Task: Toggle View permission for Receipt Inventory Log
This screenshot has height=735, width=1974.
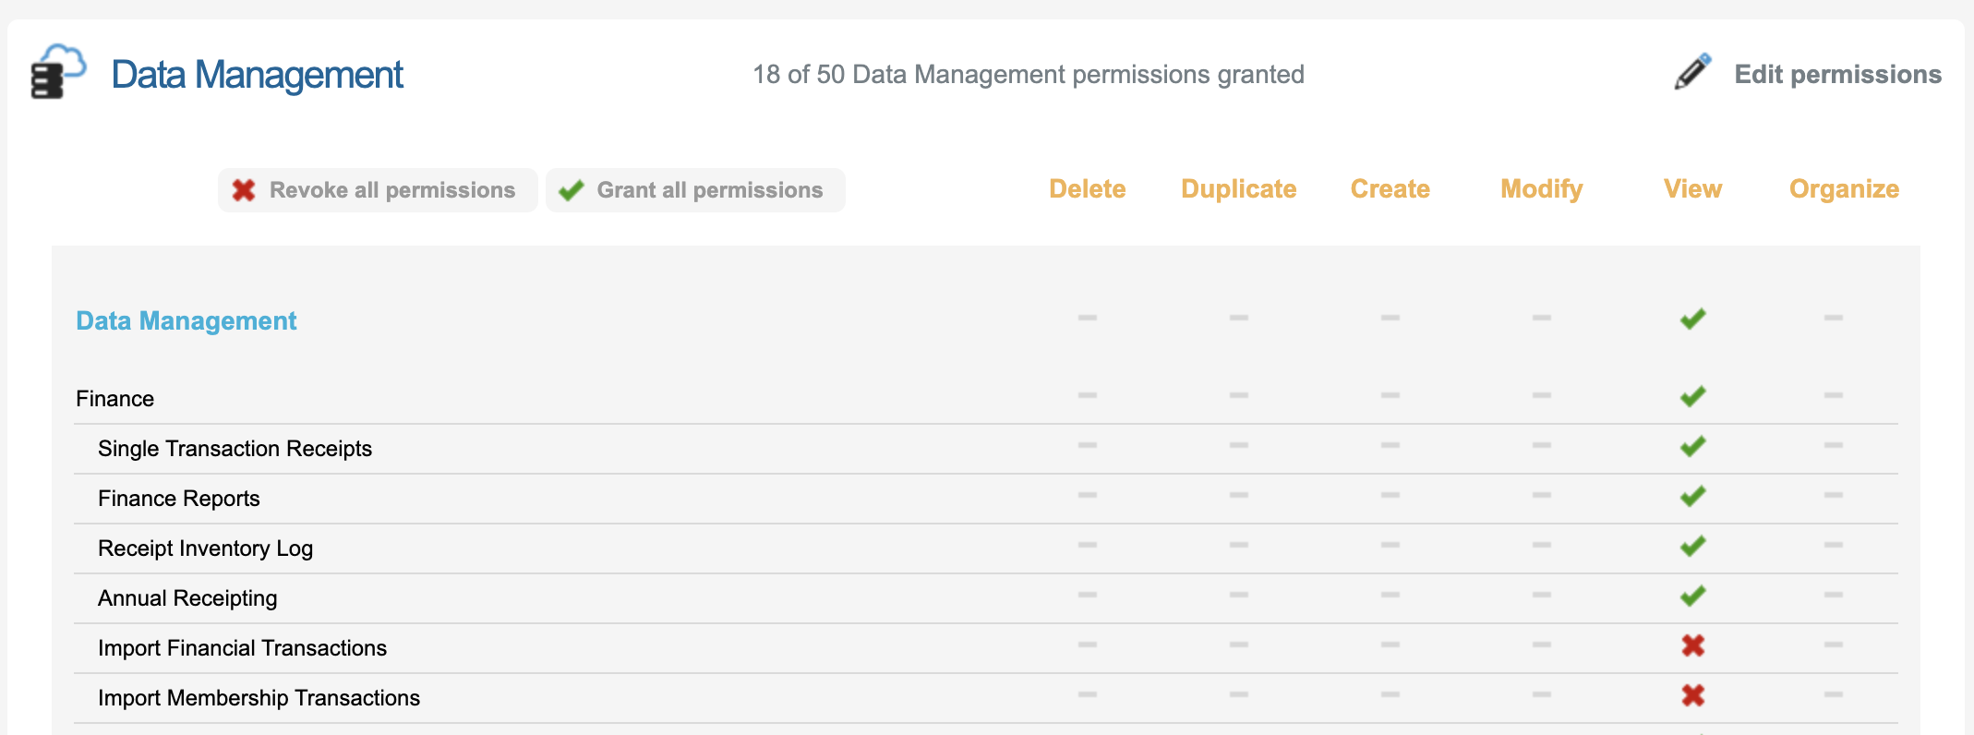Action: tap(1692, 547)
